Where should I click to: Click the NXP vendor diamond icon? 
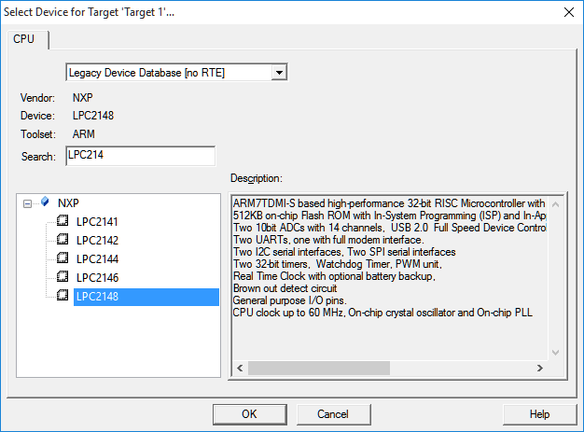point(45,202)
